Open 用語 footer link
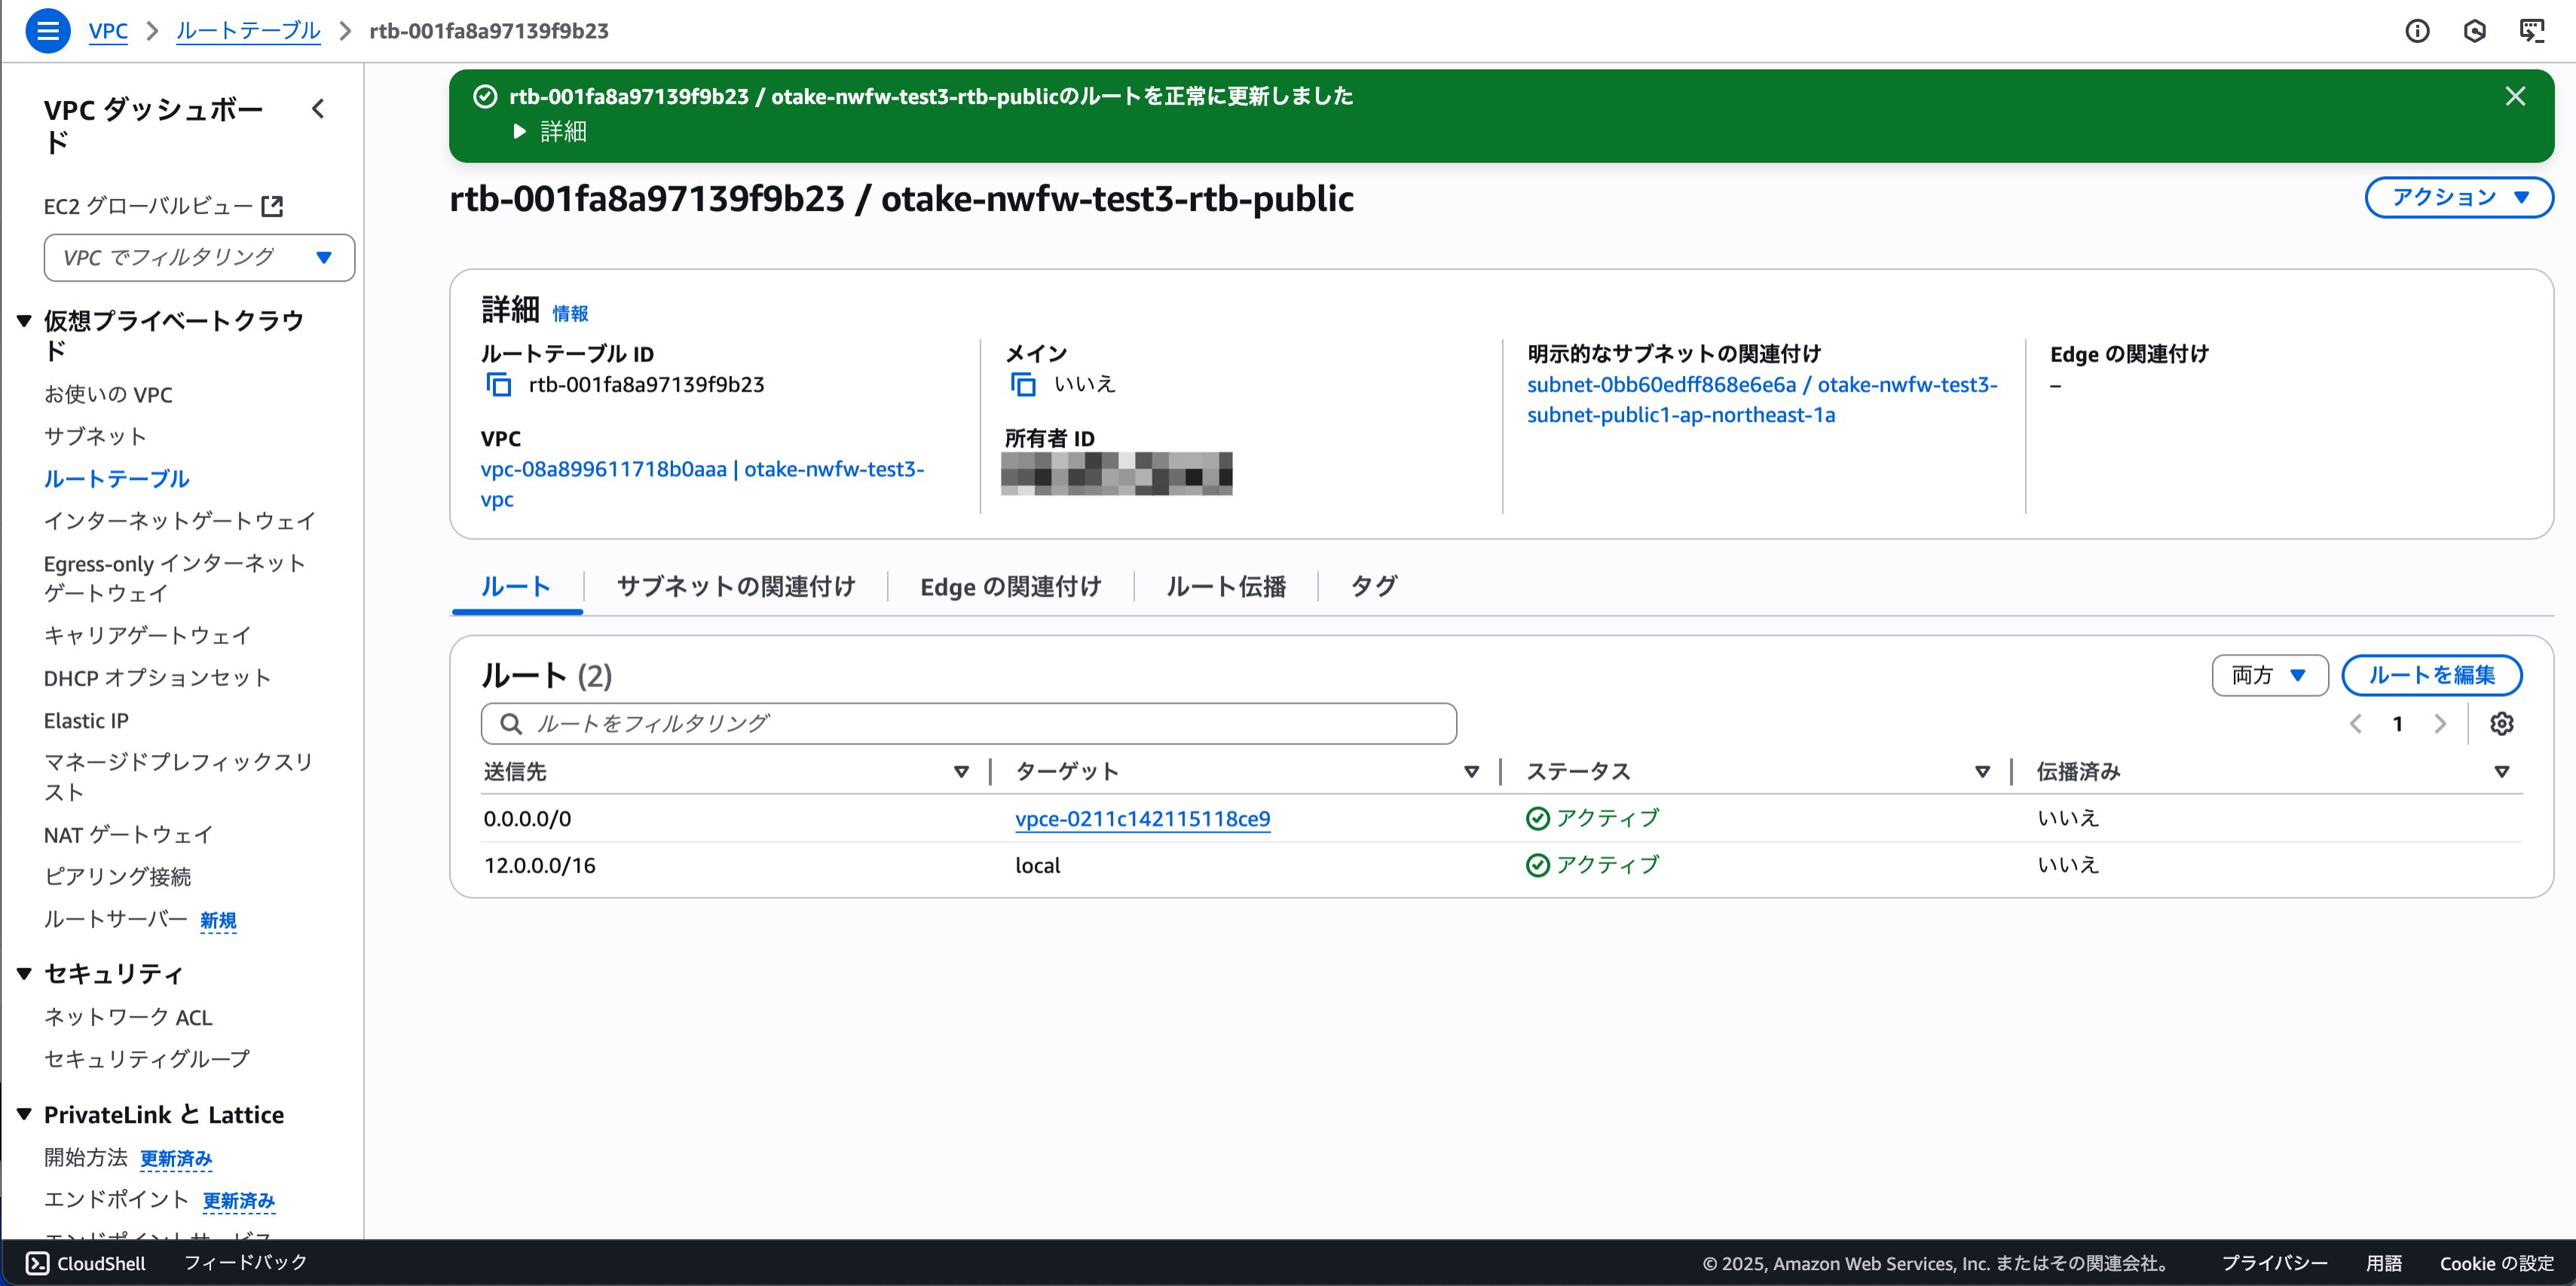The image size is (2576, 1286). 2384,1263
